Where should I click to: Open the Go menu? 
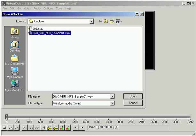click(x=19, y=9)
